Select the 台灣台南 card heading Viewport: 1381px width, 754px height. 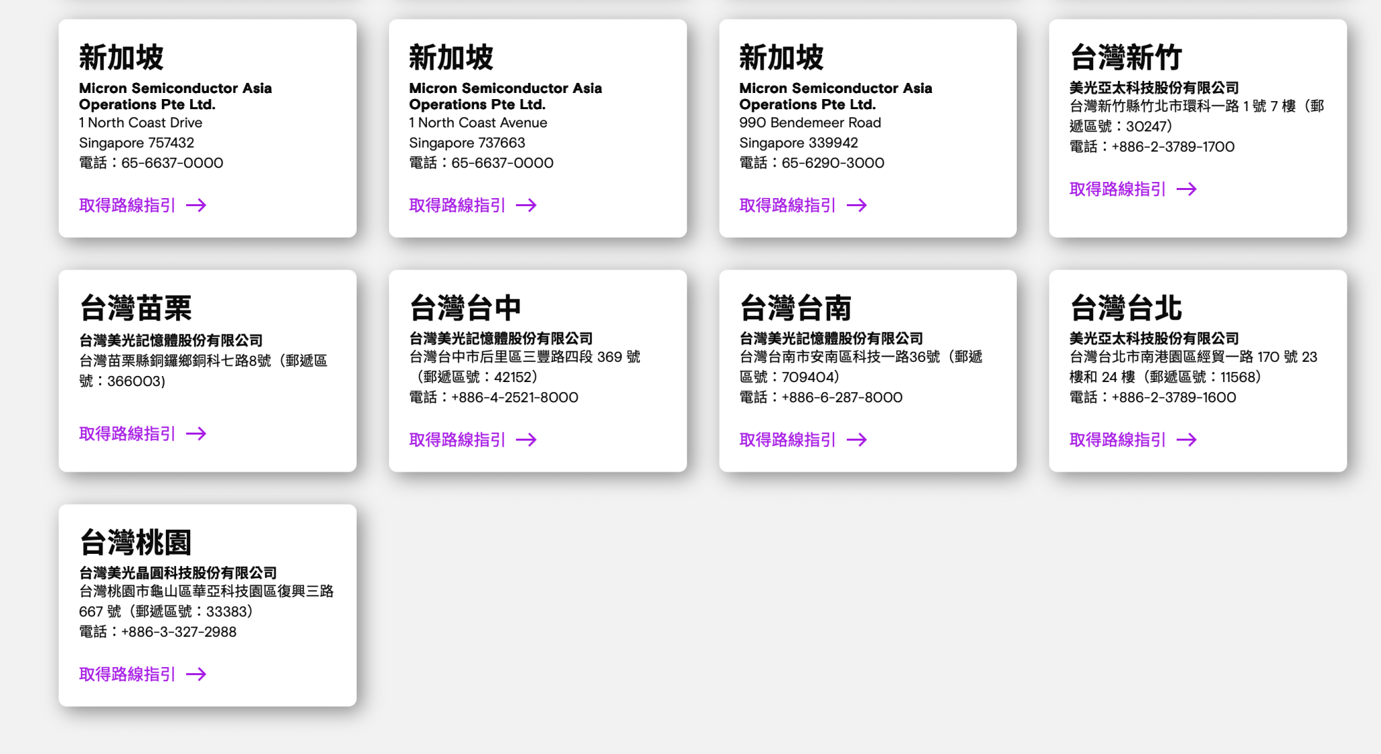[x=796, y=308]
